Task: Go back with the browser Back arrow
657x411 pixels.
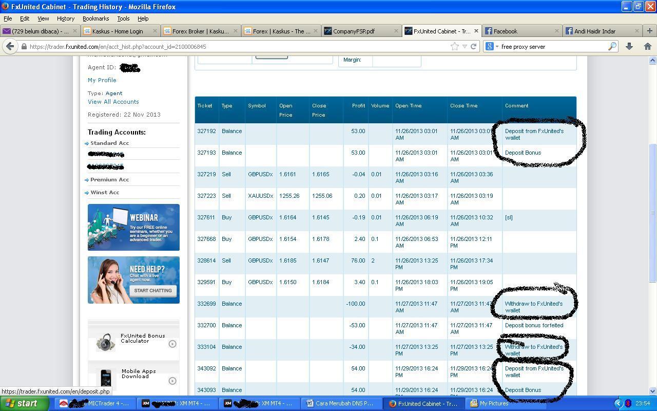Action: [x=10, y=46]
